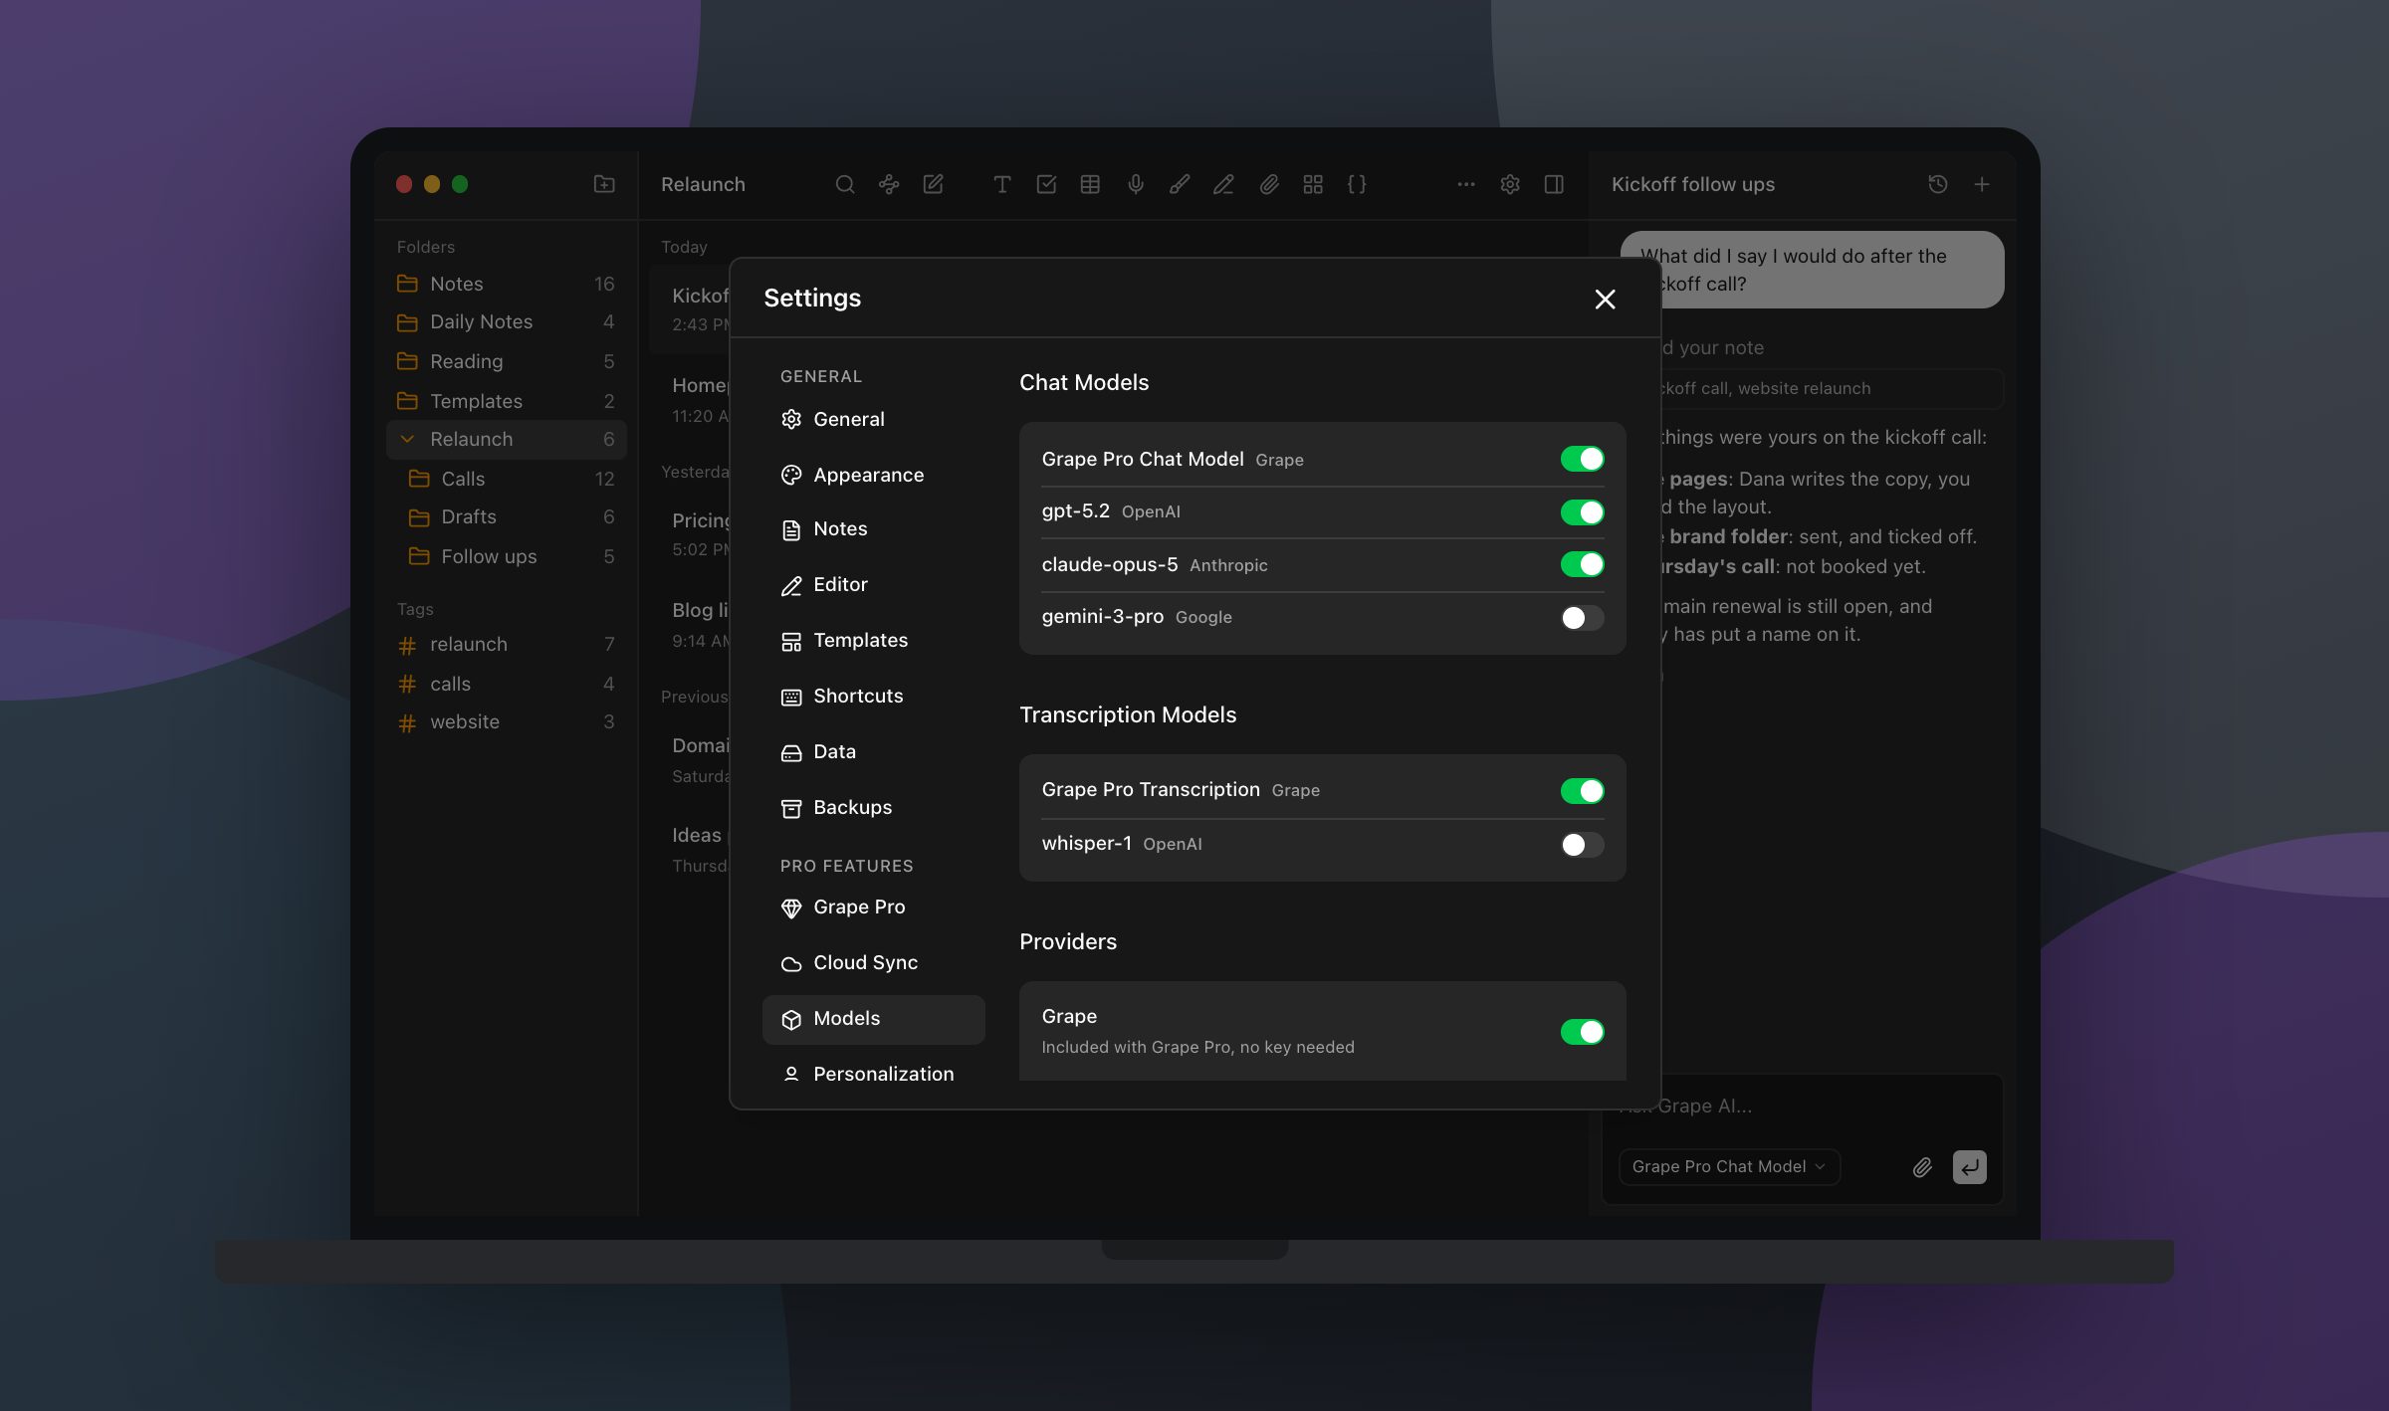2389x1411 pixels.
Task: Insert a checkbox using toolbar icon
Action: pyautogui.click(x=1046, y=184)
